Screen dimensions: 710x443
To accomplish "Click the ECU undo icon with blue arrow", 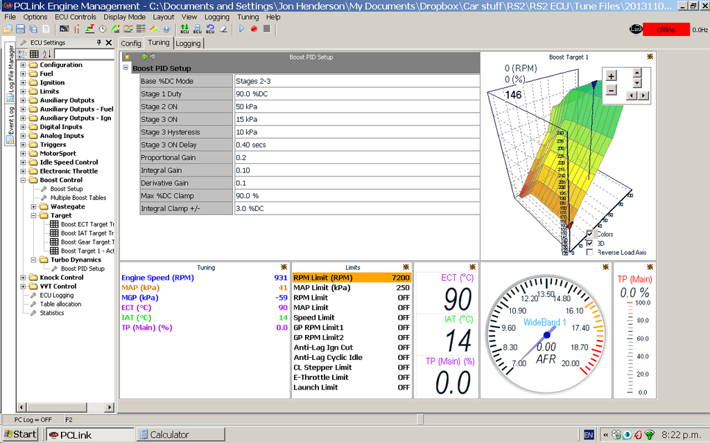I will [x=210, y=29].
